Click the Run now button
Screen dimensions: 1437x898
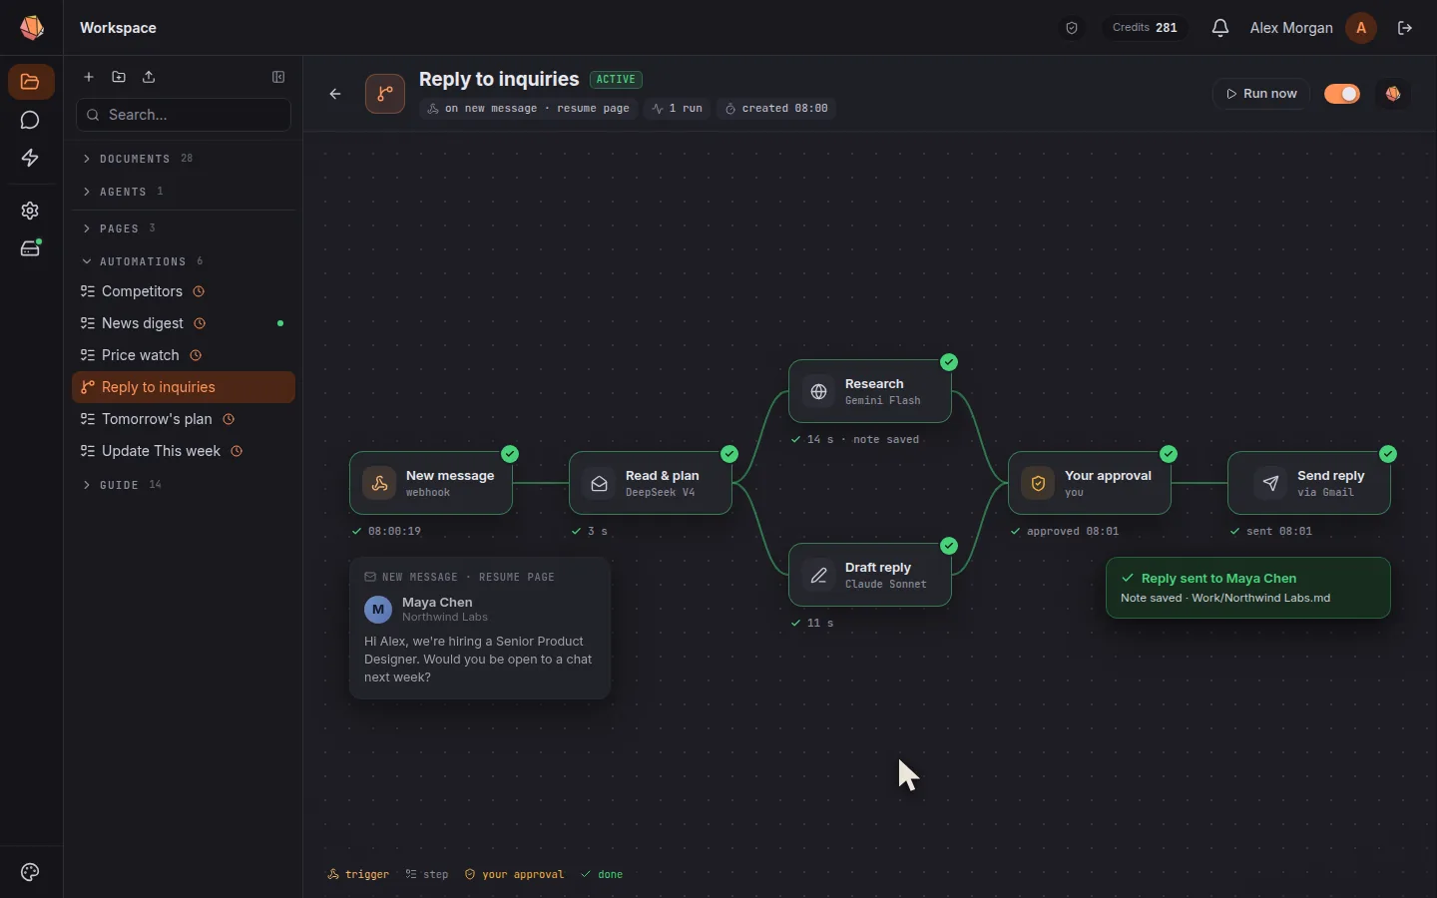coord(1262,94)
